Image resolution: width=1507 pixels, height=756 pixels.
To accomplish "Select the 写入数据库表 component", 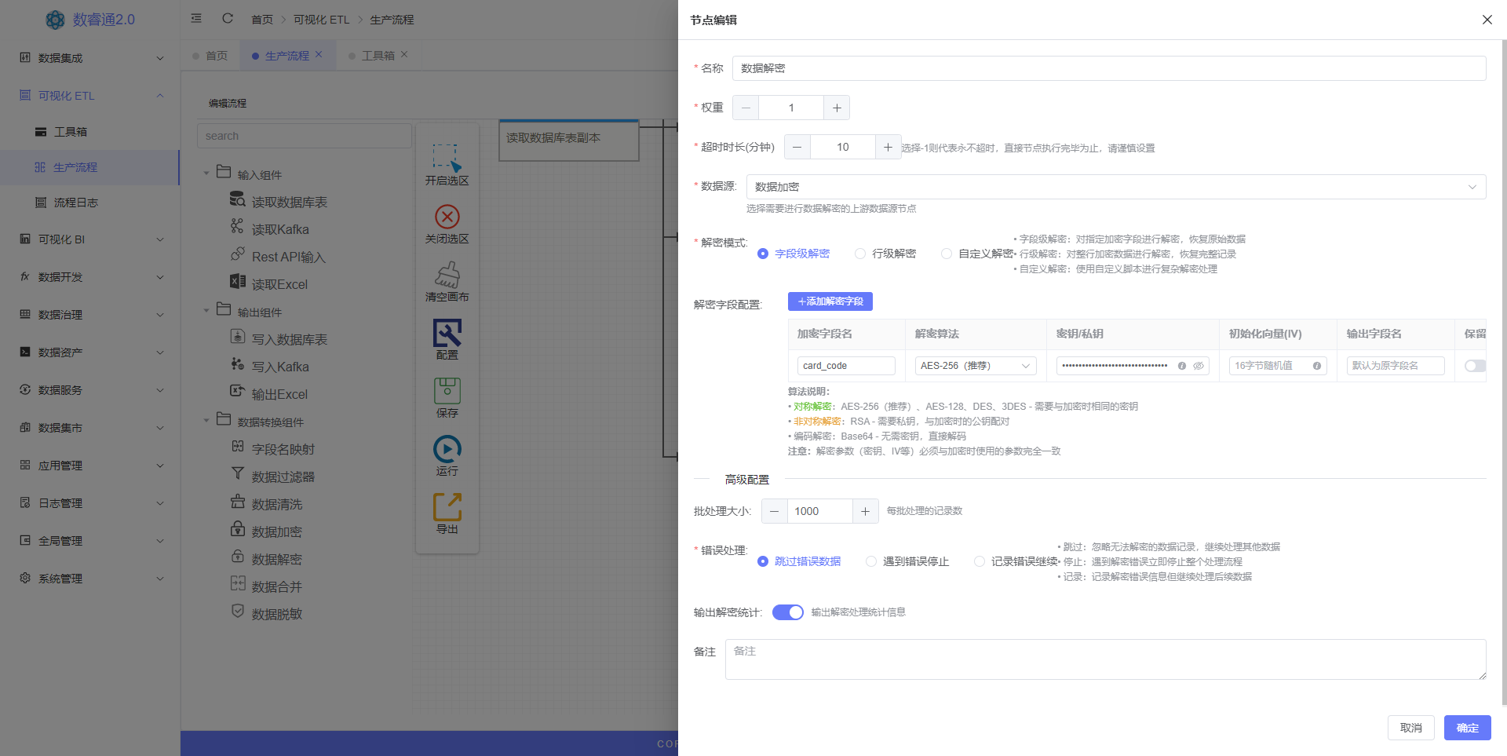I will [x=279, y=339].
